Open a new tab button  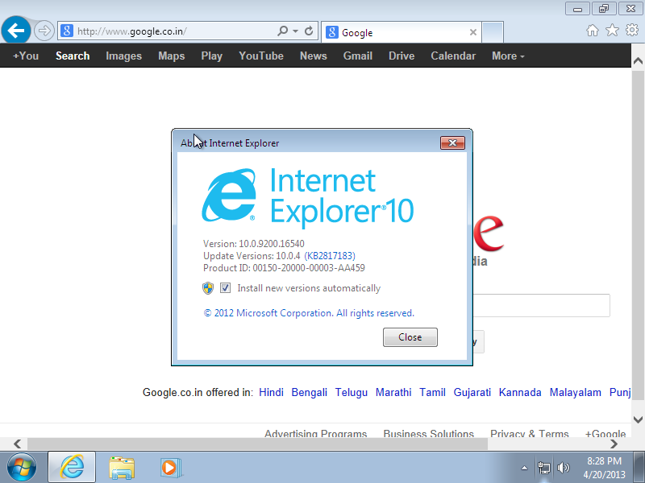[x=493, y=32]
